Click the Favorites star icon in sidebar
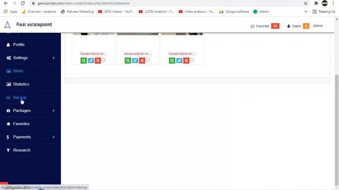The image size is (339, 190). (8, 124)
